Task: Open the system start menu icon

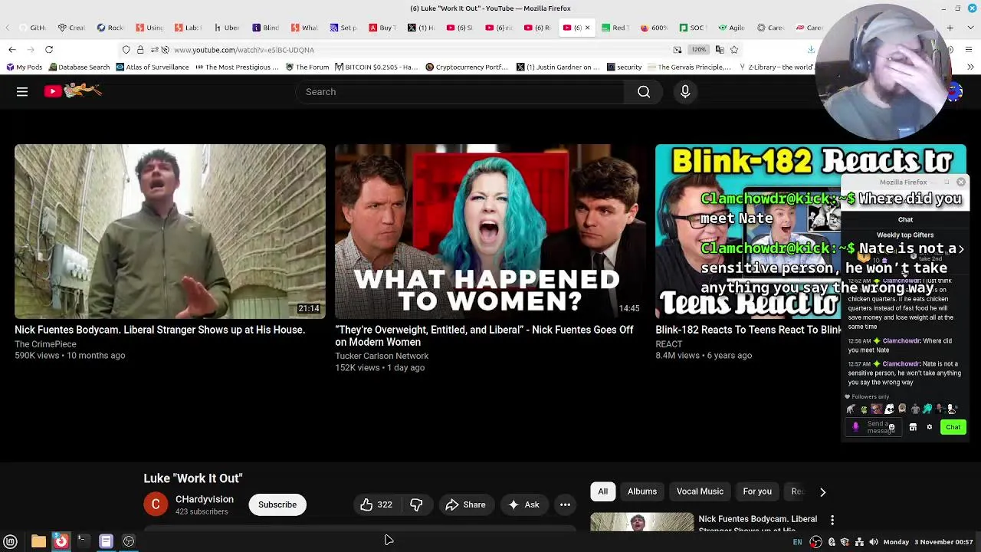Action: click(x=11, y=542)
